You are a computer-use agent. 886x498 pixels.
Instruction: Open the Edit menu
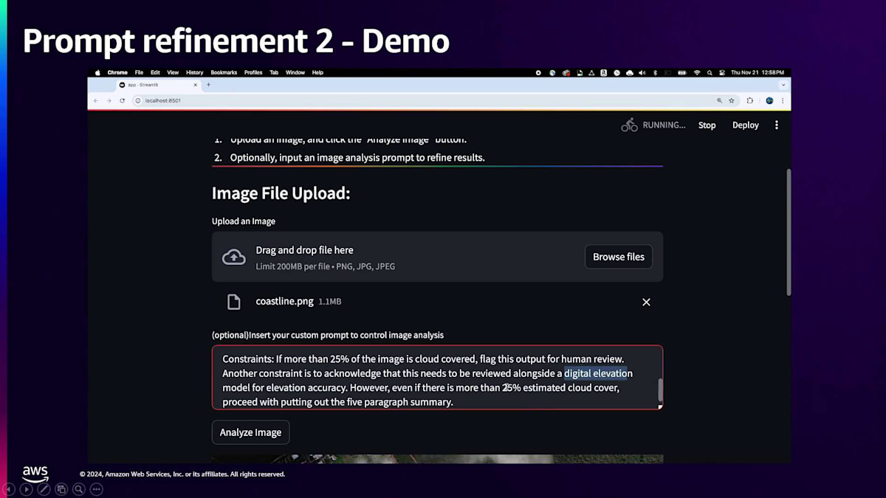(155, 72)
